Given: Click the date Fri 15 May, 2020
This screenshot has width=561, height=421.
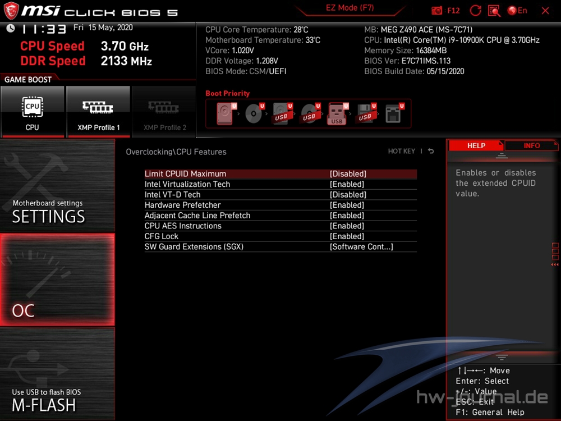Looking at the screenshot, I should (x=103, y=28).
